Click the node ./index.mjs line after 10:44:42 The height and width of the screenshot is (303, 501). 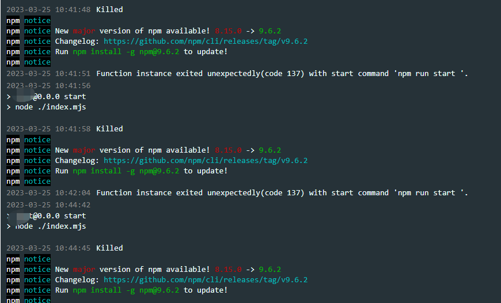pos(46,226)
